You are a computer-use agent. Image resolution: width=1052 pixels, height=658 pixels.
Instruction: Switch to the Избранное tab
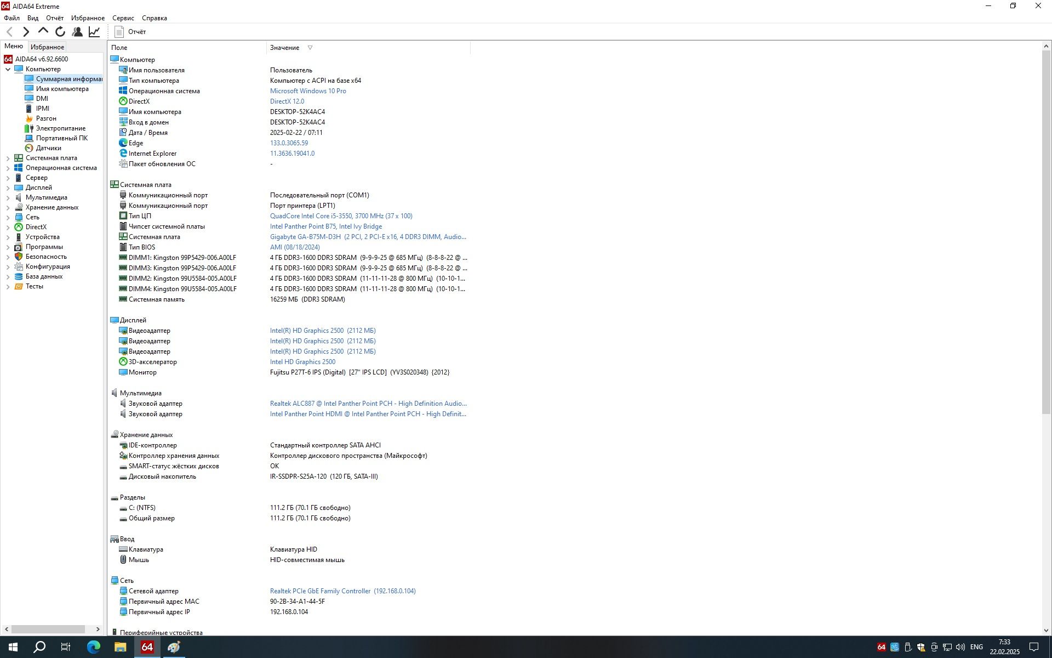pos(47,47)
